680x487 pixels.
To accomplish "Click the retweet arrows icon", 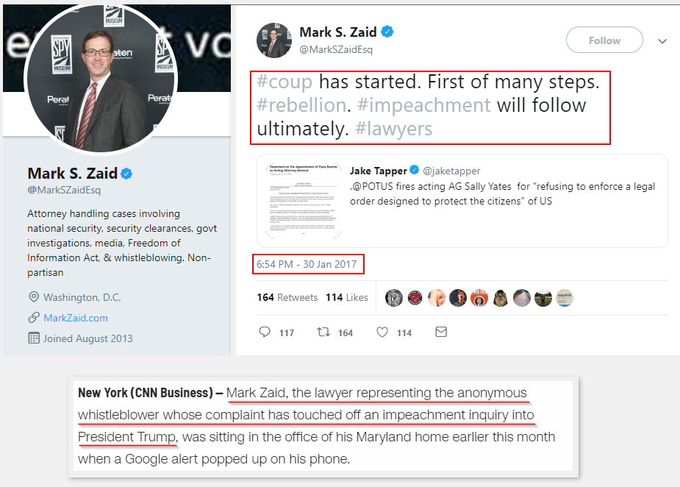I will [x=323, y=333].
